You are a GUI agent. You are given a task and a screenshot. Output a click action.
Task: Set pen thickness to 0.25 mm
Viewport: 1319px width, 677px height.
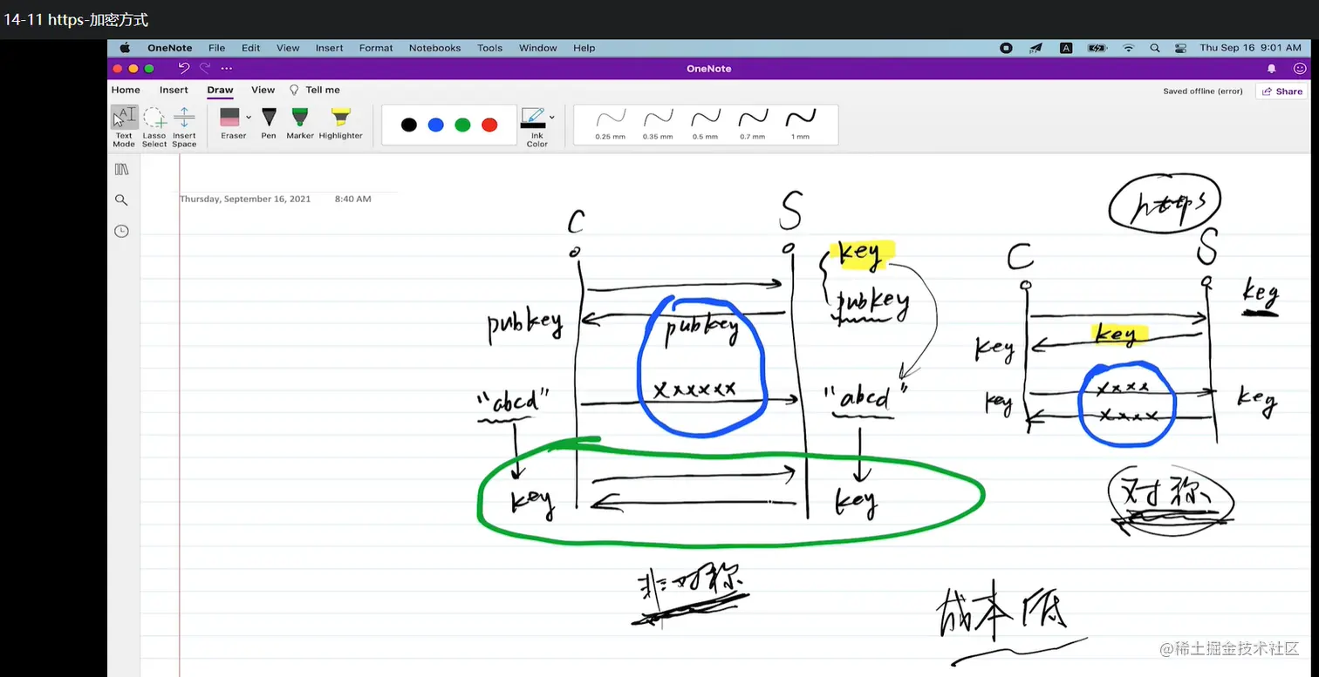pos(611,124)
